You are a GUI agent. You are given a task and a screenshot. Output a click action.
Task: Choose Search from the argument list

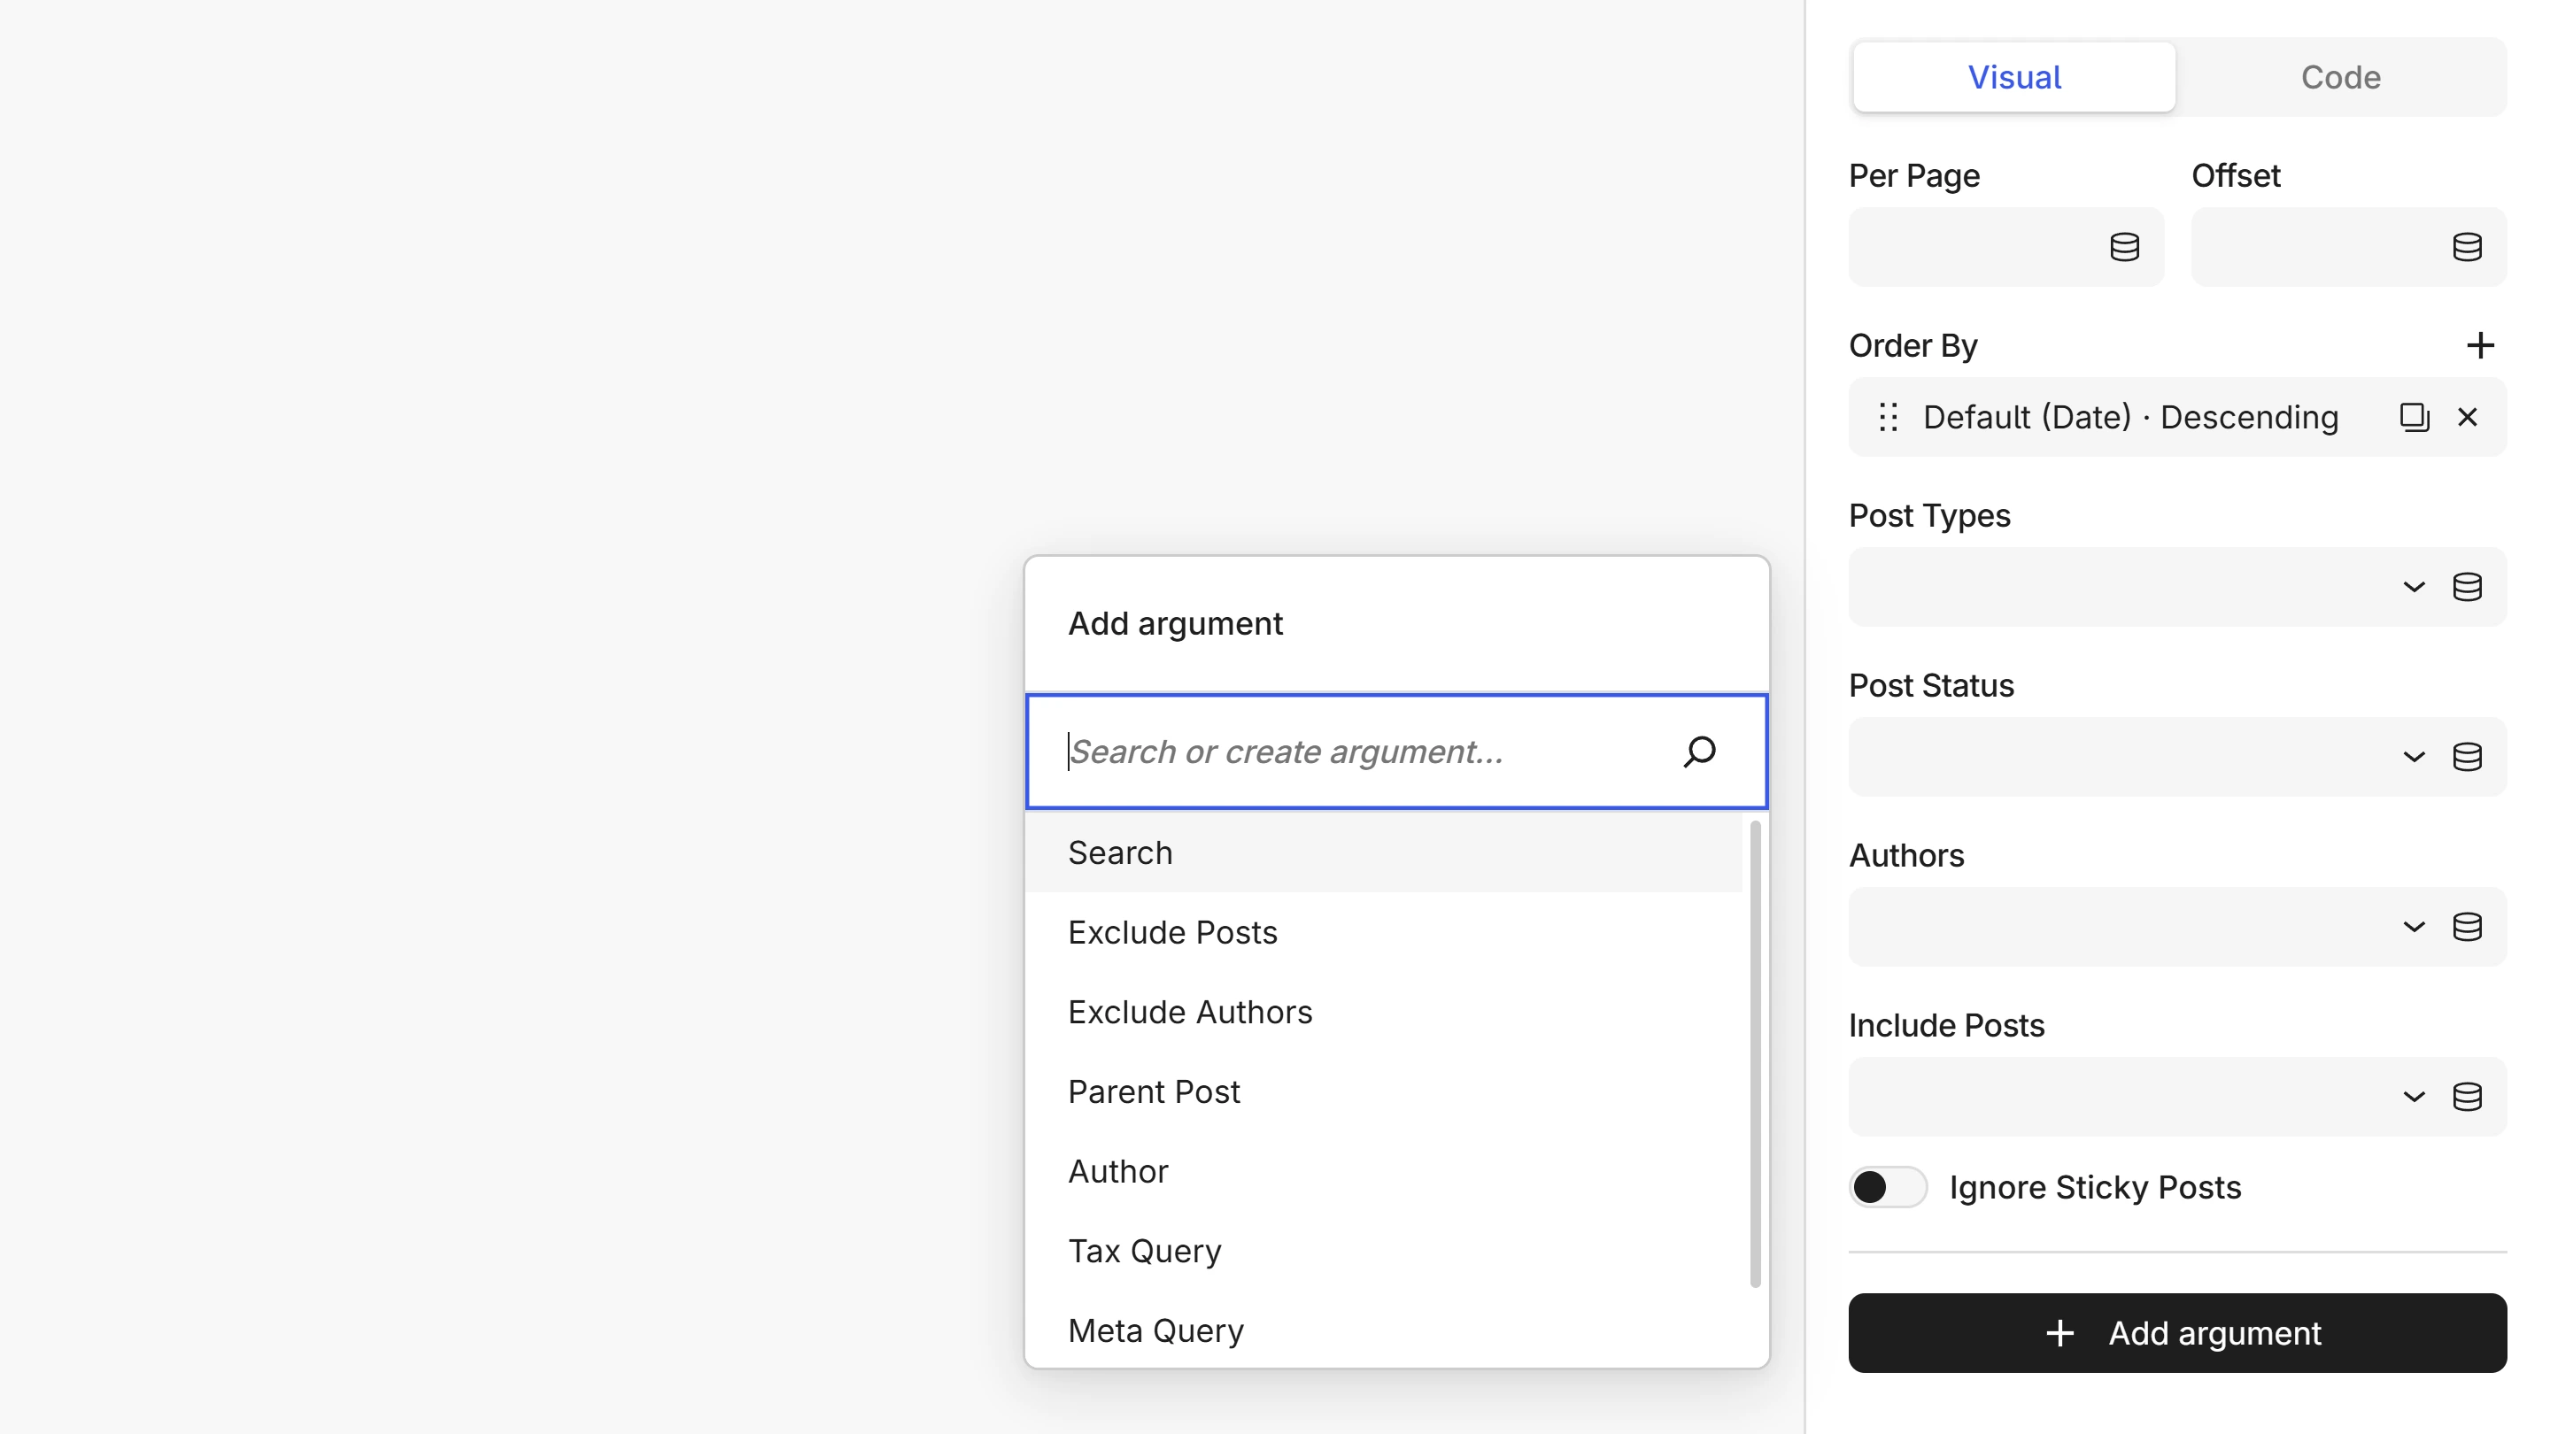(x=1383, y=853)
